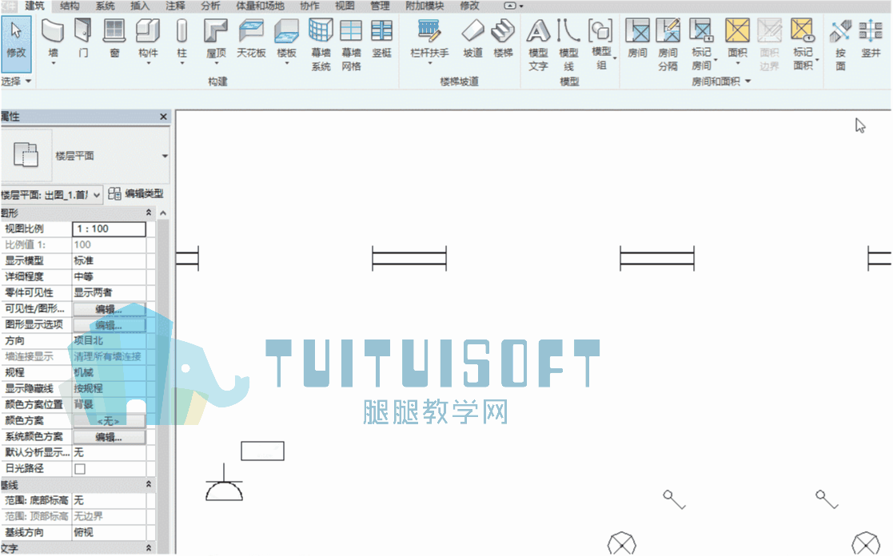Switch to the Structure (结构) tab
The height and width of the screenshot is (556, 893).
[x=70, y=6]
